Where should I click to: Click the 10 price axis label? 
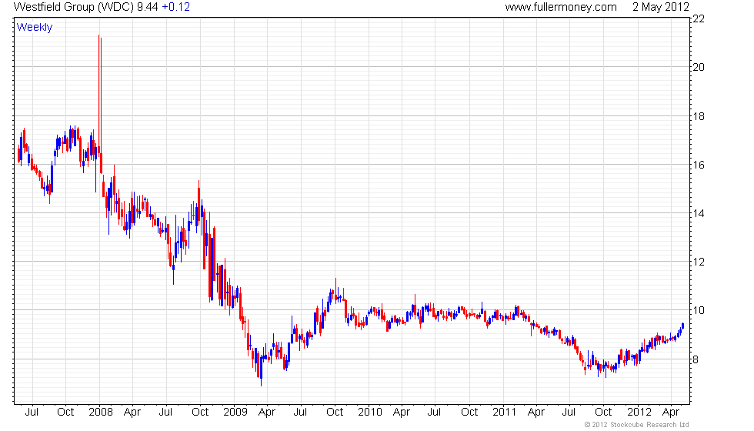[x=699, y=311]
